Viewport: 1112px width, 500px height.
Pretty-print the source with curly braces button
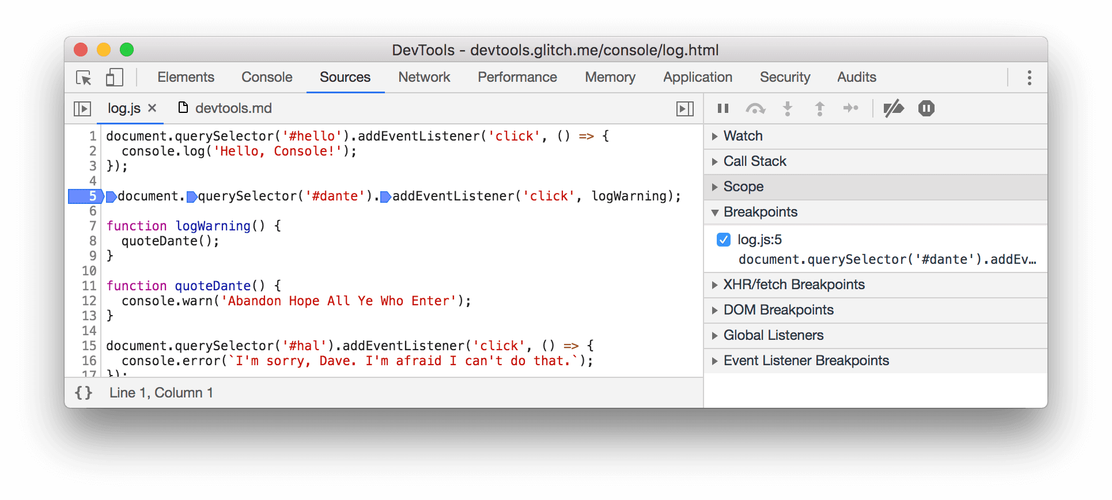(x=84, y=393)
